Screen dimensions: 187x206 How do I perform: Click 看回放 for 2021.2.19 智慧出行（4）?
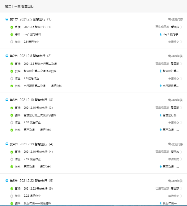point(175,152)
